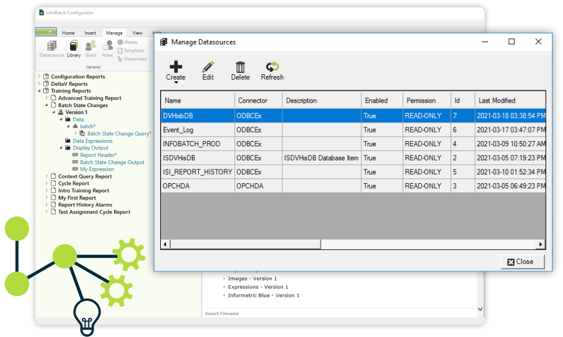Screen dimensions: 563x337
Task: Select the INFOBATCH_PROD datasource row
Action: [353, 144]
